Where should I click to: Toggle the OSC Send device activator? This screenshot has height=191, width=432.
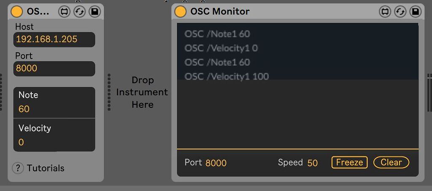[x=17, y=11]
